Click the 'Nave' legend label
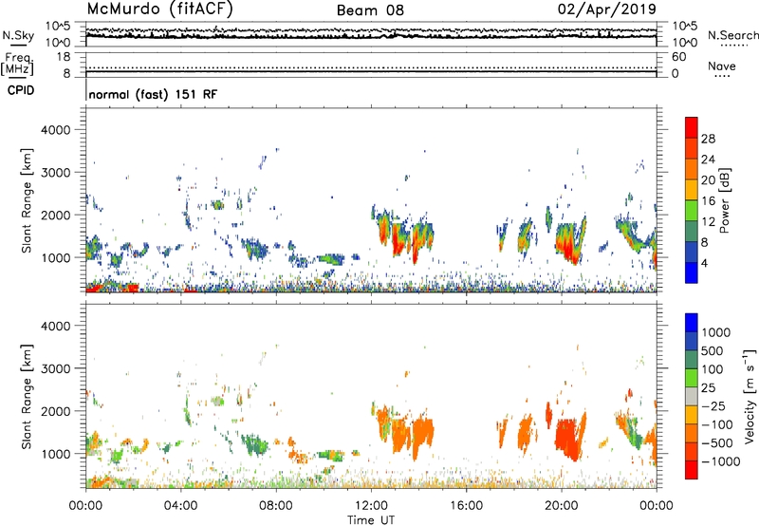Screen dimensions: 759x526 pos(722,66)
